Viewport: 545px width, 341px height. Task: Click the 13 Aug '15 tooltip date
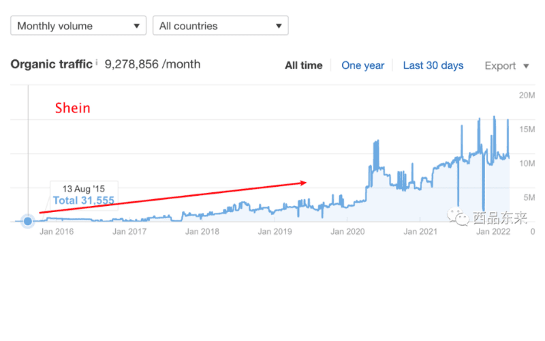pos(83,189)
